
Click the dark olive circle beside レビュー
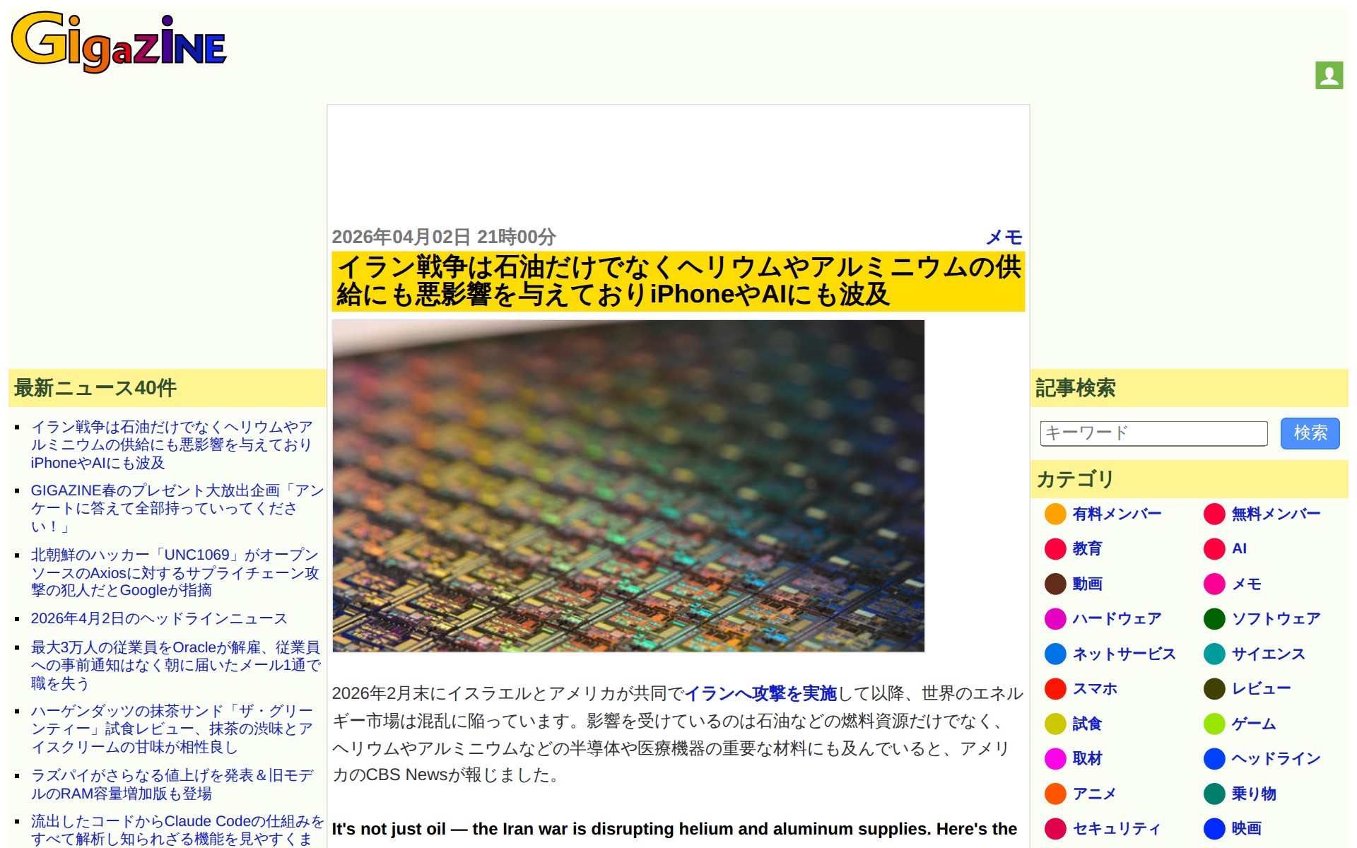(x=1214, y=688)
